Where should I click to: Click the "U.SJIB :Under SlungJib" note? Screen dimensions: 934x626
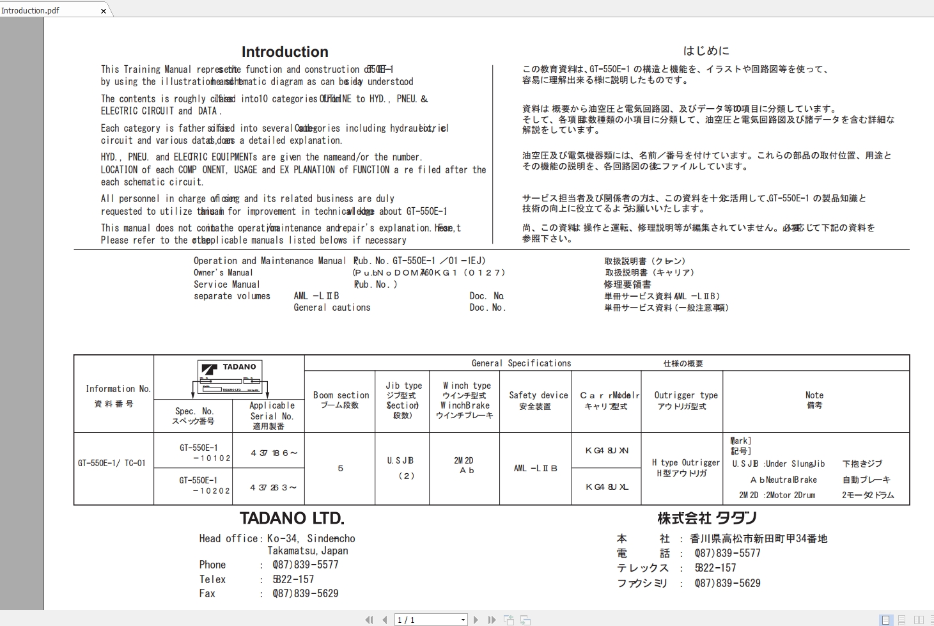point(779,464)
